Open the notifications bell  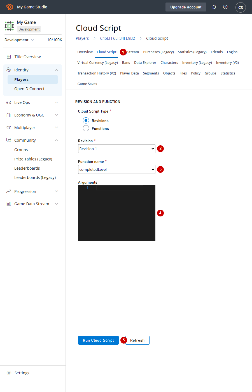coord(214,7)
